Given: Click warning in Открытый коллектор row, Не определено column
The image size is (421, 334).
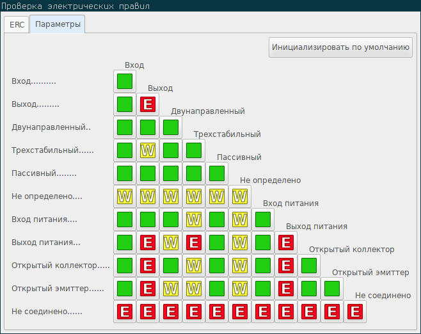Looking at the screenshot, I should click(x=240, y=266).
